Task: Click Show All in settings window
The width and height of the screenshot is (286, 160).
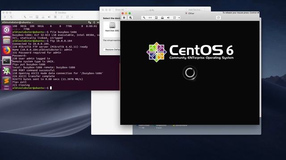Action: pos(119,10)
